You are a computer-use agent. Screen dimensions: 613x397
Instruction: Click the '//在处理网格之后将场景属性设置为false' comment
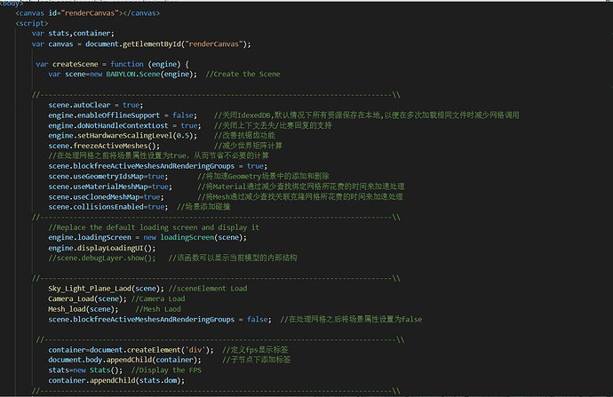click(351, 319)
